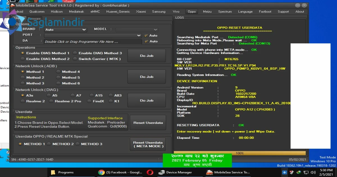The height and width of the screenshot is (177, 337).
Task: Open the About tab
Action: pos(300,12)
